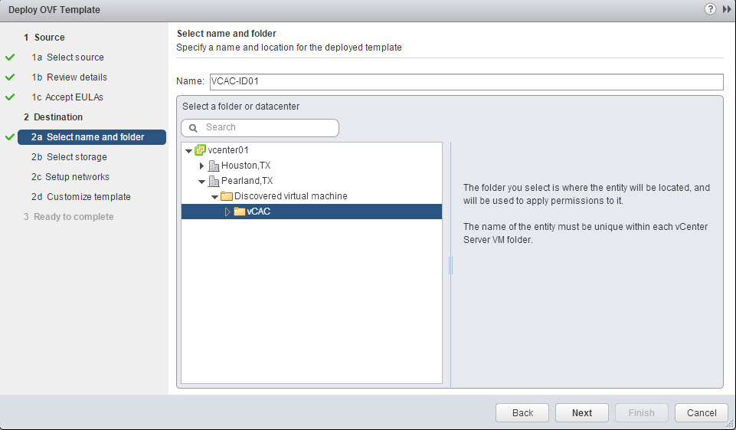
Task: Click the search magnifier icon
Action: click(x=194, y=127)
